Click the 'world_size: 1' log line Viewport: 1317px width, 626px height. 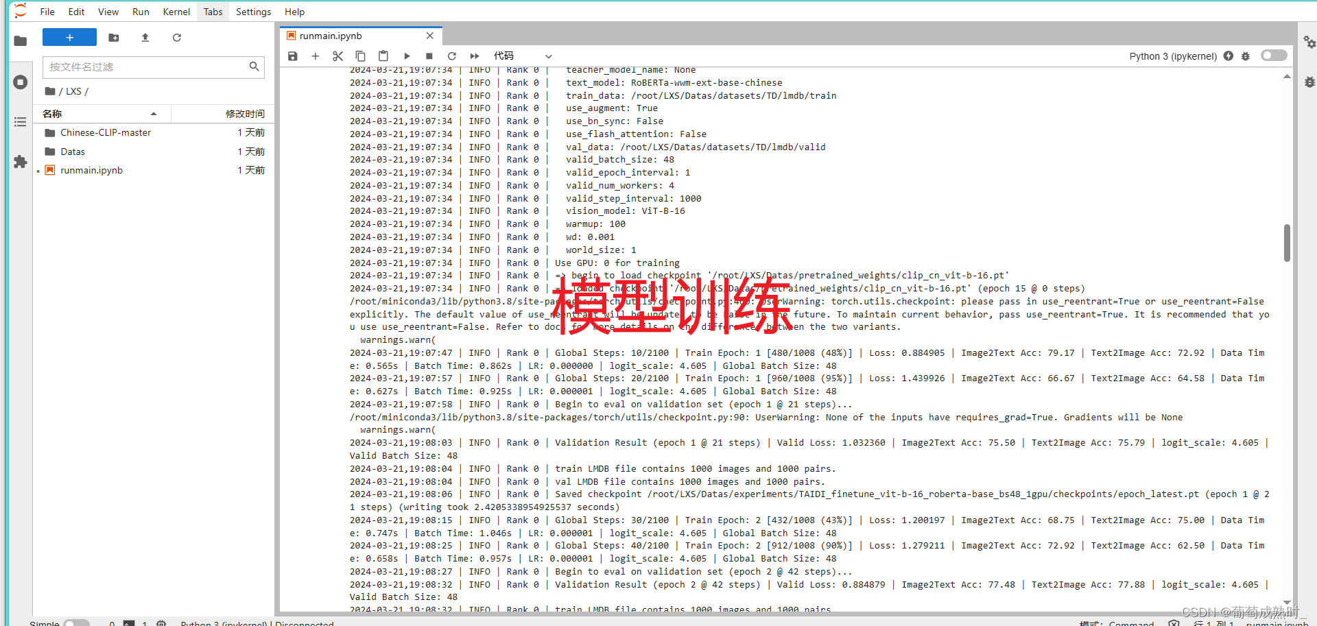pos(600,250)
